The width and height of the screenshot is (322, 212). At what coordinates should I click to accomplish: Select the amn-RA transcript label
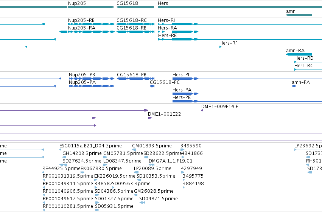point(295,51)
